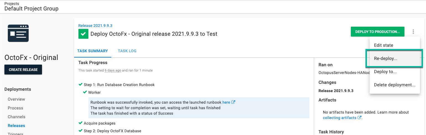Open the Task Summary tab

(93, 51)
